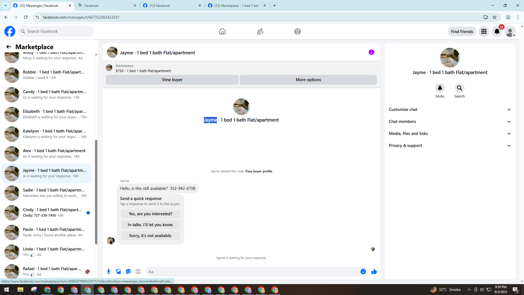Screen dimensions: 524x295
Task: Record a voice clip with the microphone icon
Action: [x=109, y=272]
